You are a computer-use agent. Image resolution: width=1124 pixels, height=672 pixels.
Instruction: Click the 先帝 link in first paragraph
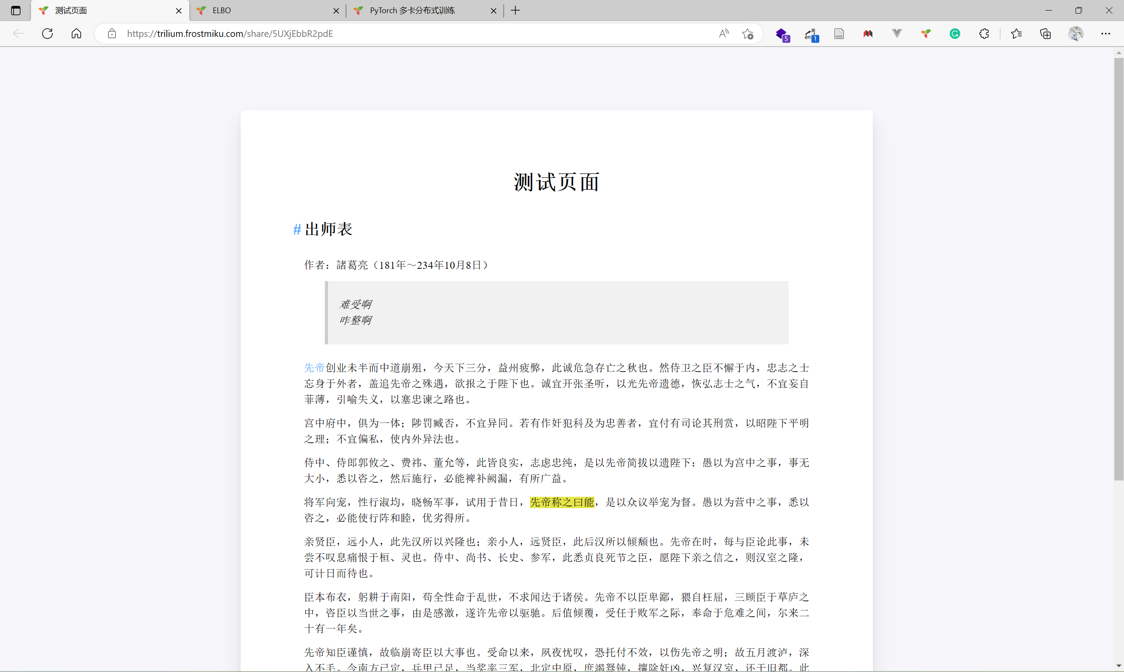(x=314, y=368)
